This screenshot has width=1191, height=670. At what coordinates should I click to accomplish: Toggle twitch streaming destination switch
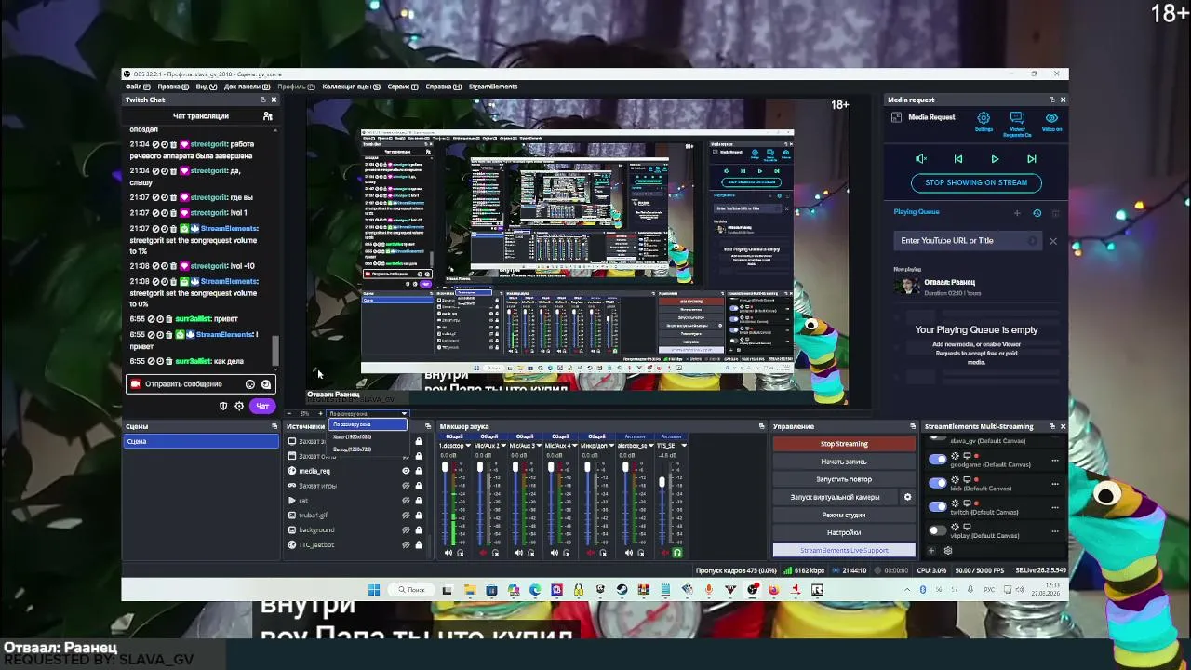(937, 506)
